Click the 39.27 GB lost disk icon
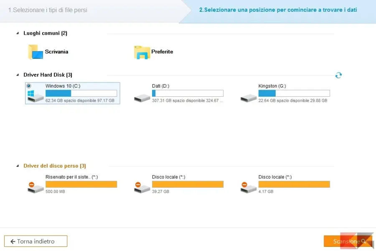The image size is (376, 251). (142, 187)
